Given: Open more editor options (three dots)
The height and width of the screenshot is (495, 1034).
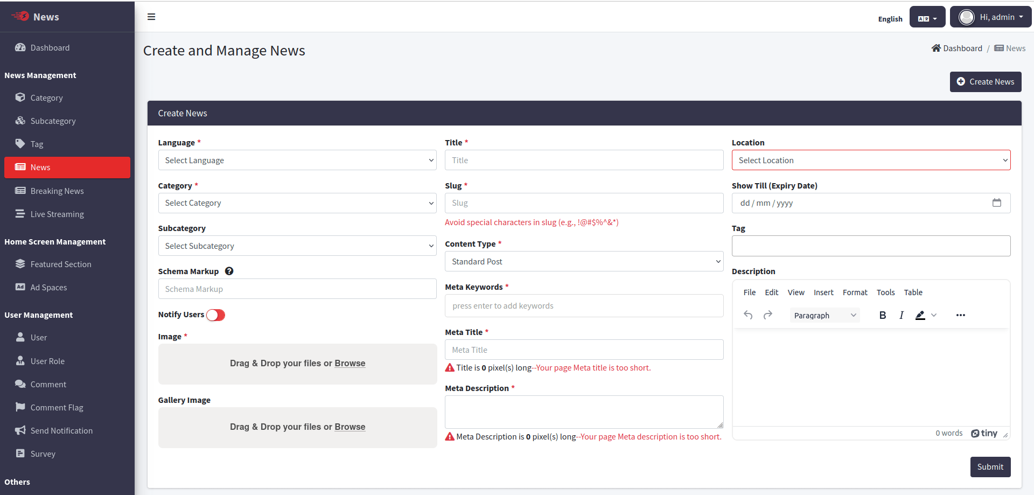Looking at the screenshot, I should pos(960,315).
